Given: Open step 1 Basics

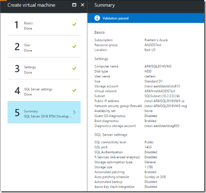Looking at the screenshot, I should [44, 24].
